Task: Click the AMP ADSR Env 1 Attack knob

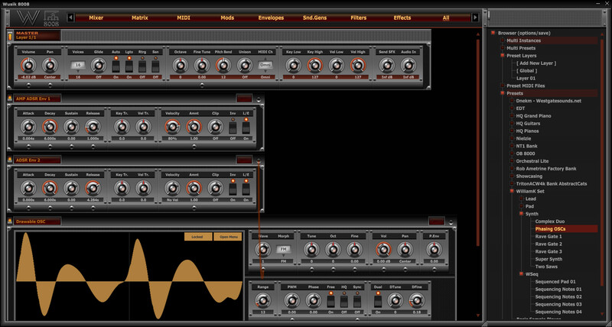Action: tap(28, 127)
